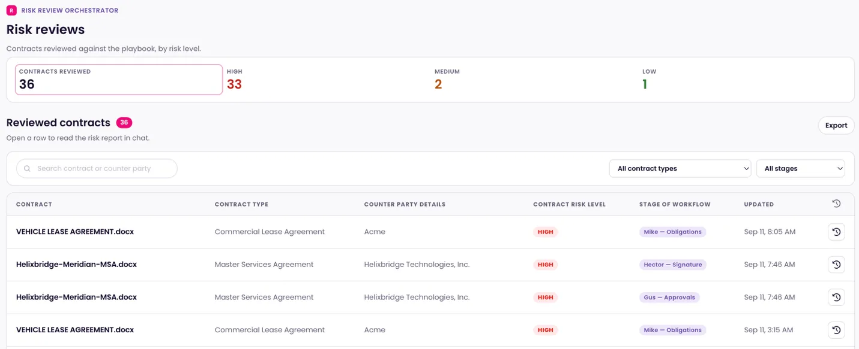Click Acme in the 3:15 AM row

tap(375, 330)
